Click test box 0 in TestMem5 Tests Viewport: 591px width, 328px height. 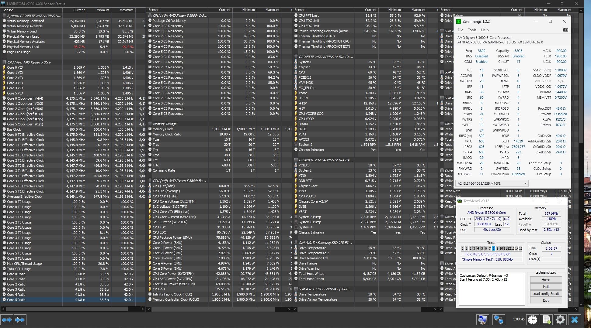[x=462, y=248]
